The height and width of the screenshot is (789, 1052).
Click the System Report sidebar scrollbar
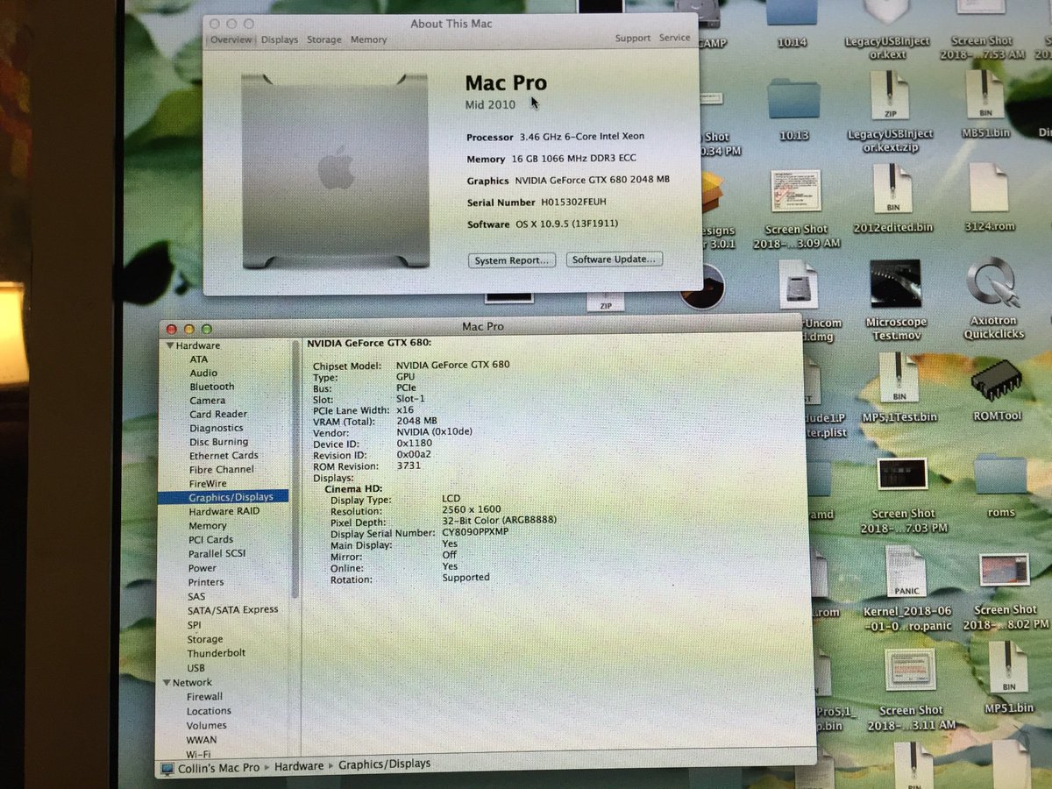(x=295, y=469)
